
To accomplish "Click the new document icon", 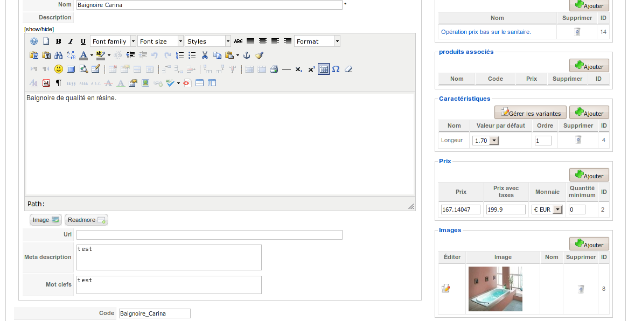I will [46, 41].
